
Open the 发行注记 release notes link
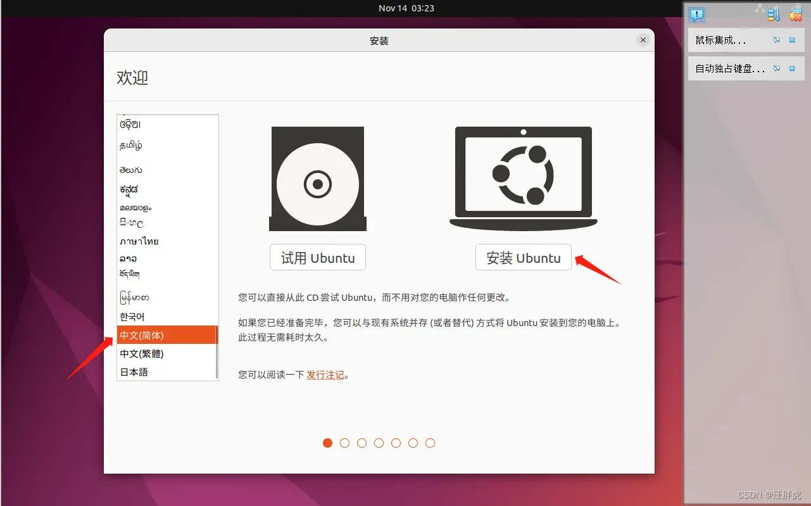click(325, 375)
